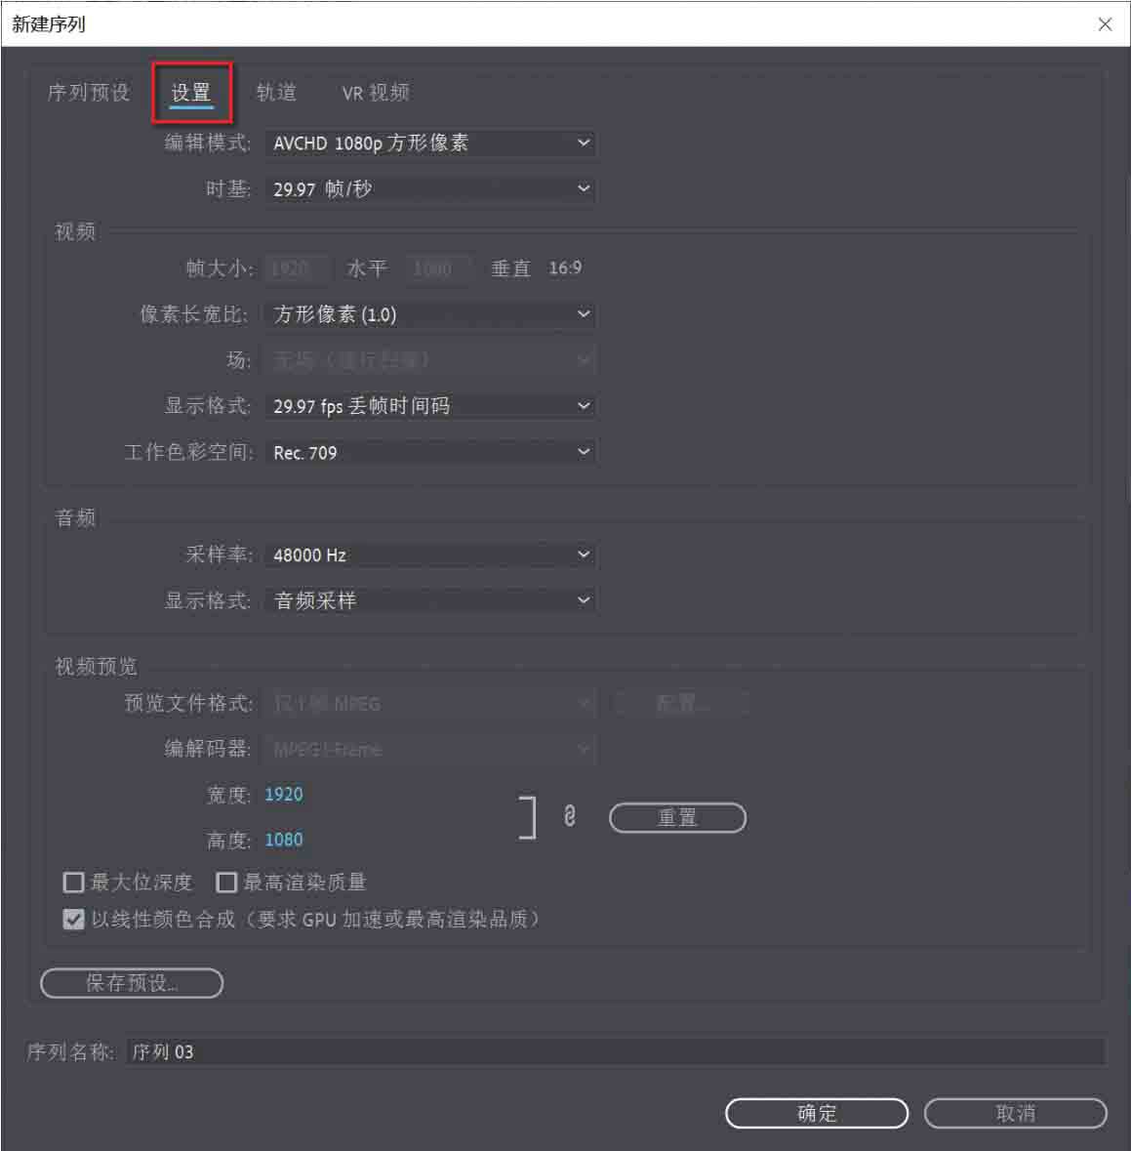Screen dimensions: 1131x1151
Task: Expand the 工作色彩空间 Rec. 709 dropdown
Action: pyautogui.click(x=430, y=452)
